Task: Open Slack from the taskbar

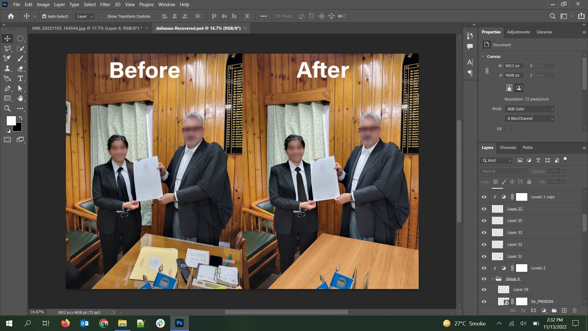Action: click(x=160, y=323)
